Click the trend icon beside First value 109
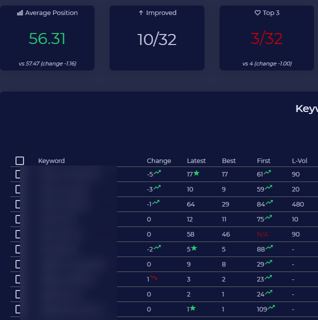The image size is (318, 320). tap(271, 307)
